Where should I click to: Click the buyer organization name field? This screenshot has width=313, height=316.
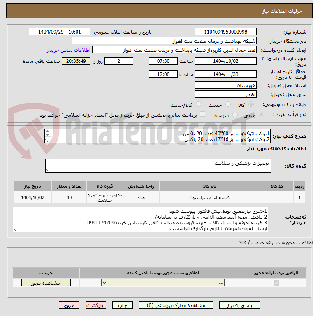164,41
